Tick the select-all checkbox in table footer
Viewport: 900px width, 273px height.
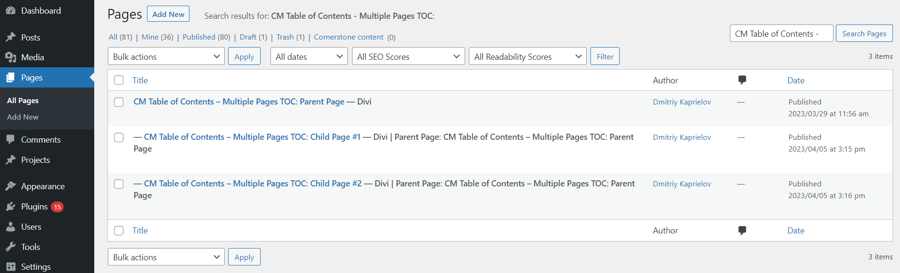click(x=119, y=231)
